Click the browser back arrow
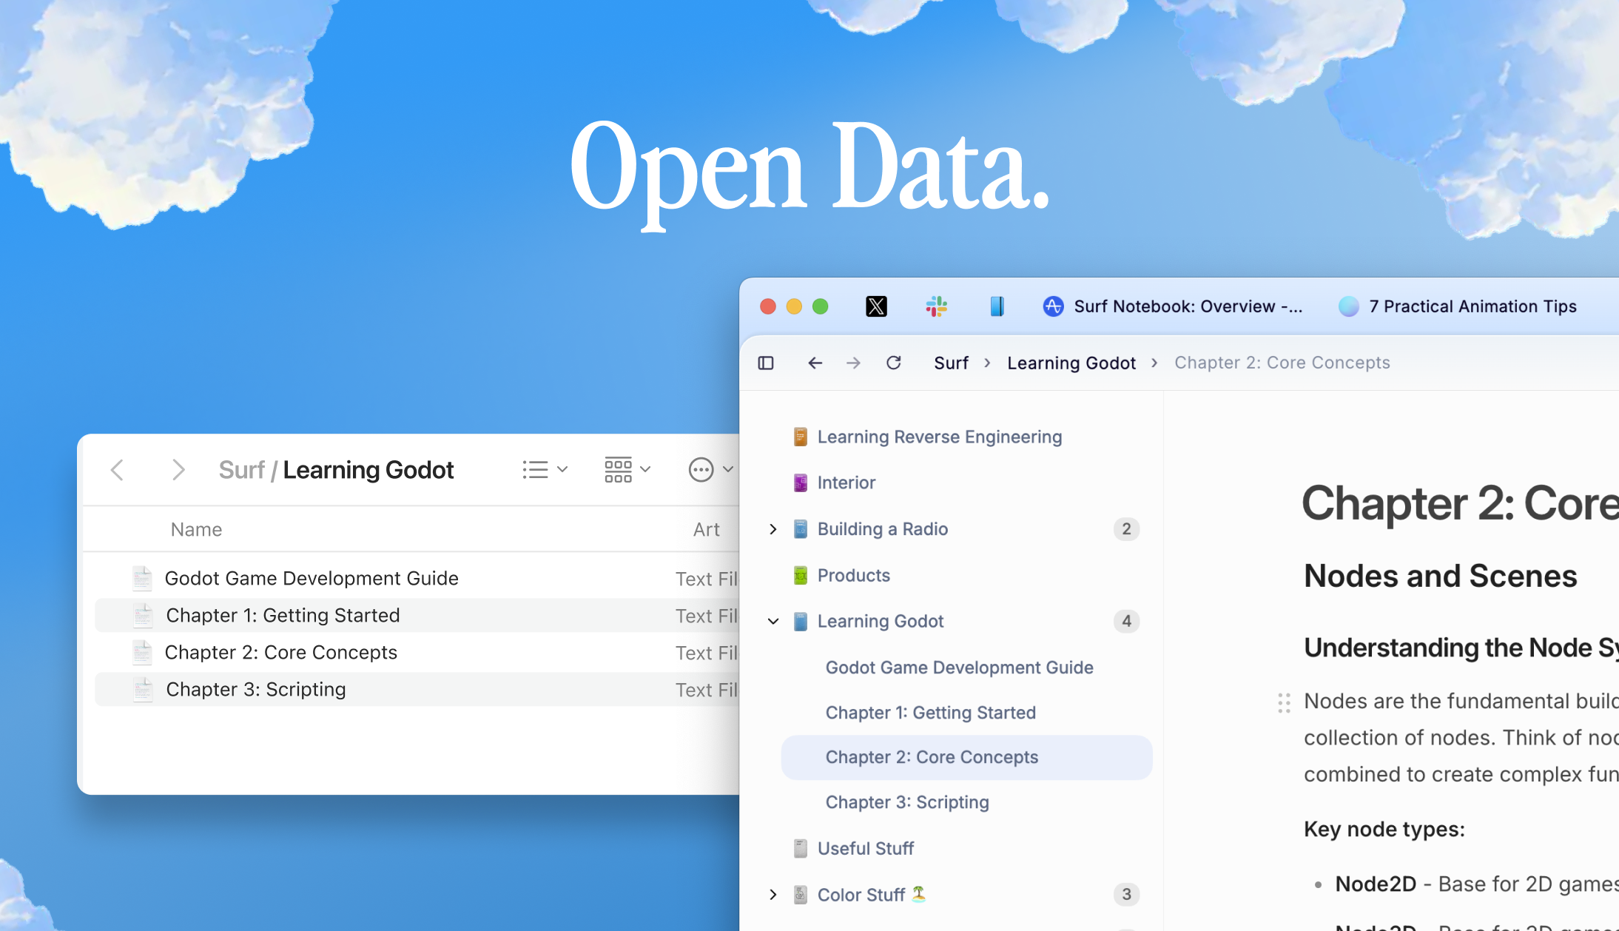This screenshot has height=931, width=1619. tap(815, 363)
